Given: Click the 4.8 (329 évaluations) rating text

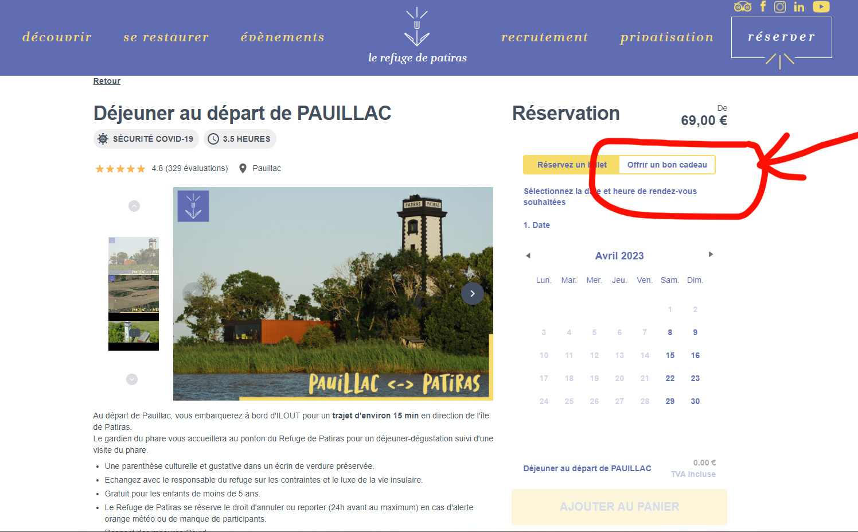Looking at the screenshot, I should [x=190, y=168].
